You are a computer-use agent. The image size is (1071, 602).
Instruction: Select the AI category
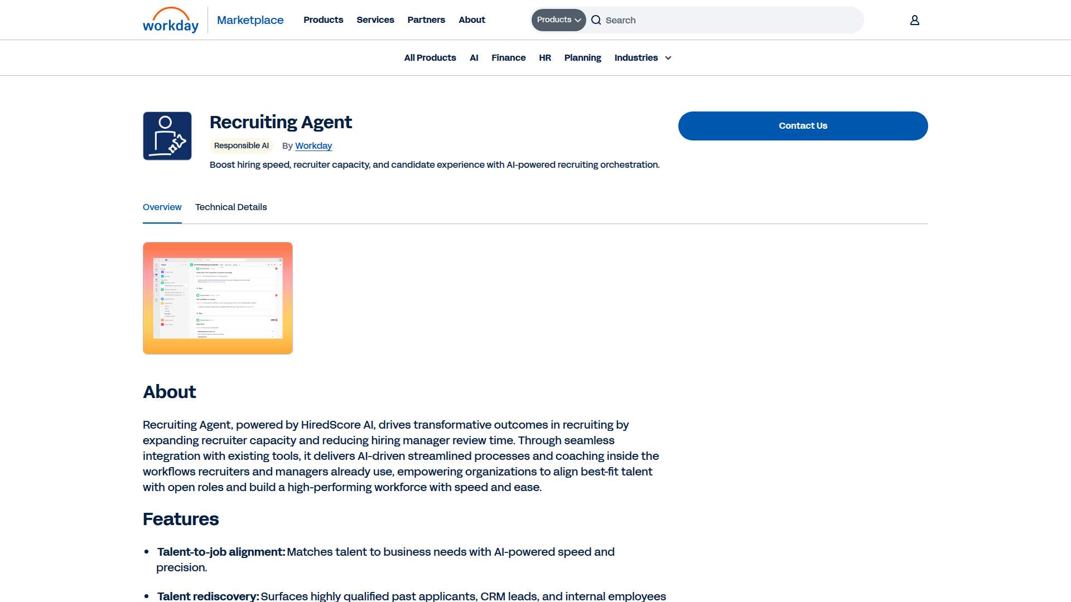pos(474,58)
